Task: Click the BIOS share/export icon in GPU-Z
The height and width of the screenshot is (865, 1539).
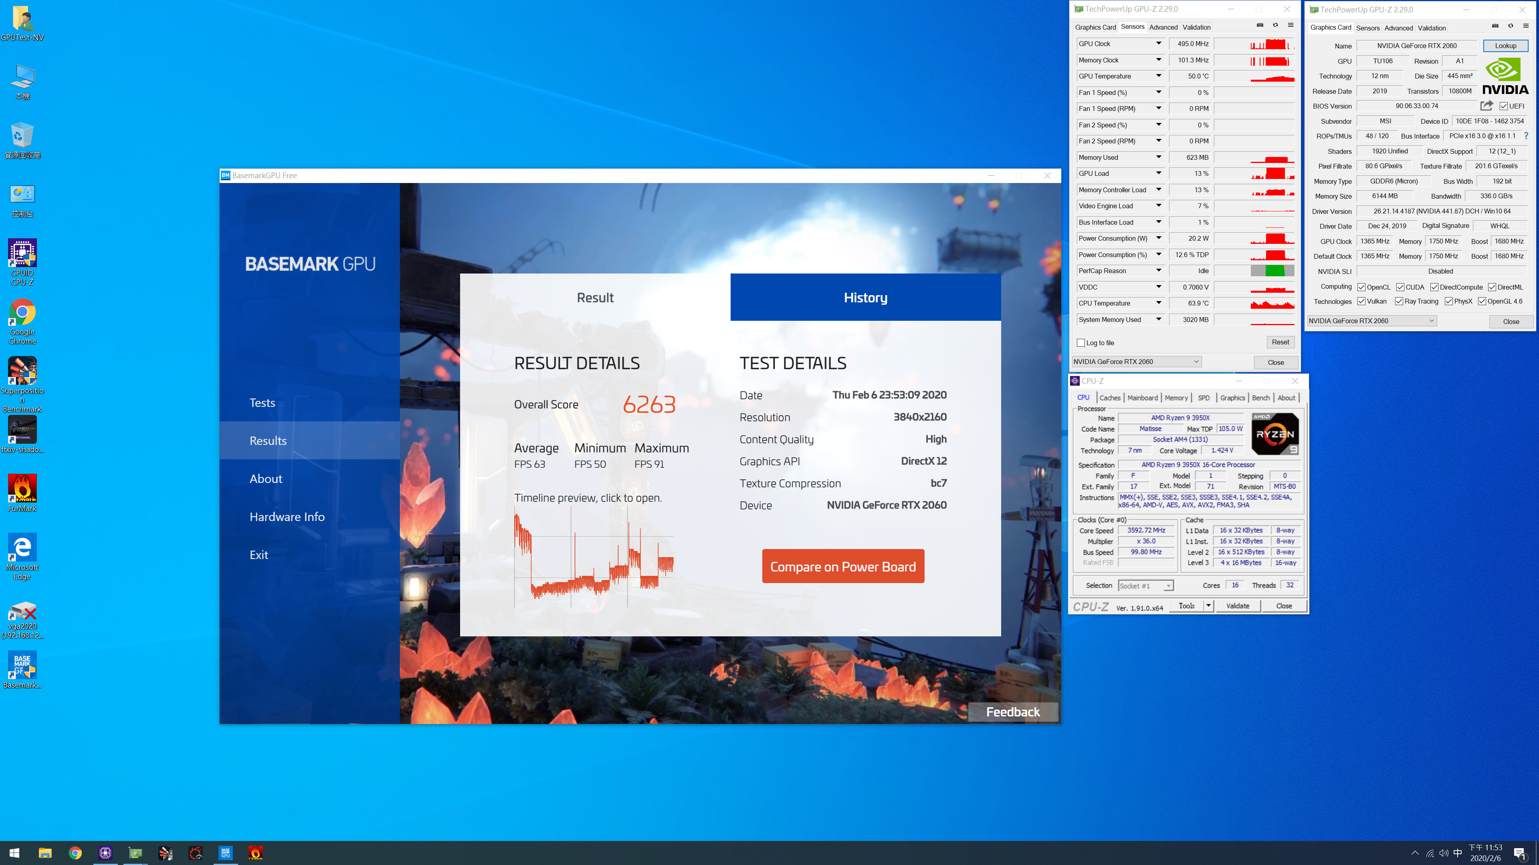Action: (x=1486, y=106)
